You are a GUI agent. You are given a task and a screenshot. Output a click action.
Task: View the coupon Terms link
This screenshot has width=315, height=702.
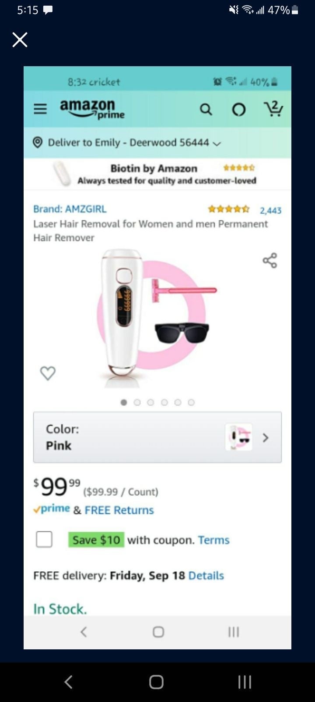point(213,540)
